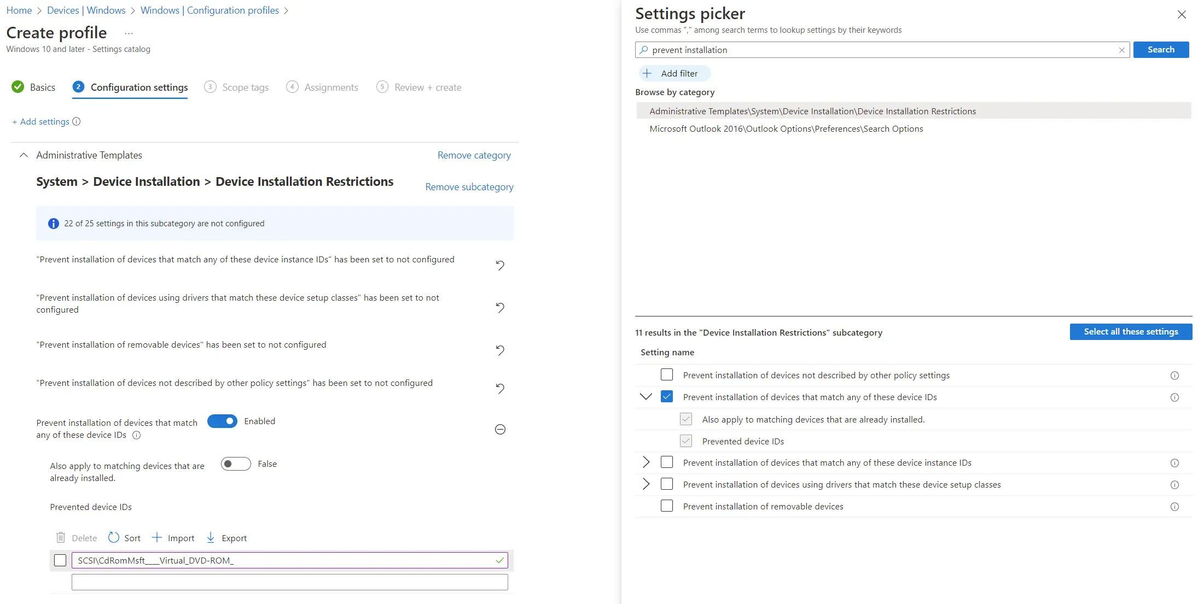
Task: Expand device setup classes setting row
Action: tap(646, 484)
